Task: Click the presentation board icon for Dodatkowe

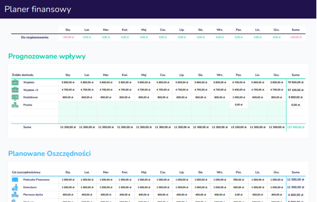Action: coord(15,97)
